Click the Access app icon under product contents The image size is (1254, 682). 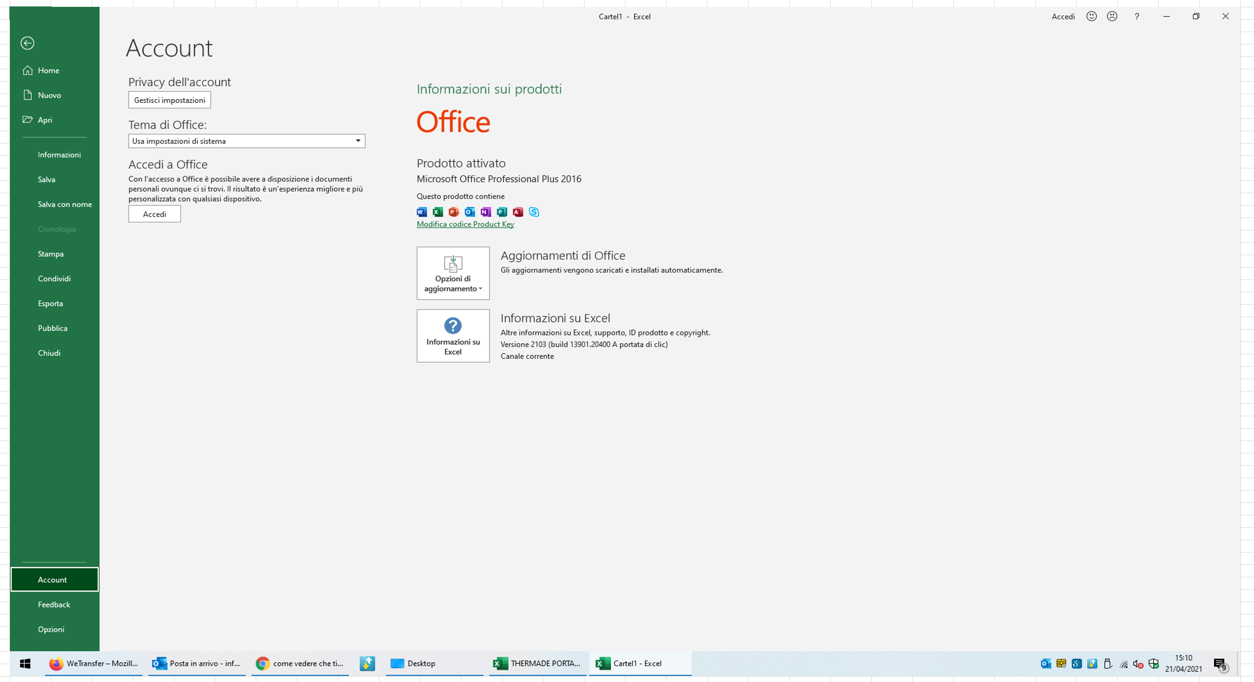pyautogui.click(x=518, y=212)
